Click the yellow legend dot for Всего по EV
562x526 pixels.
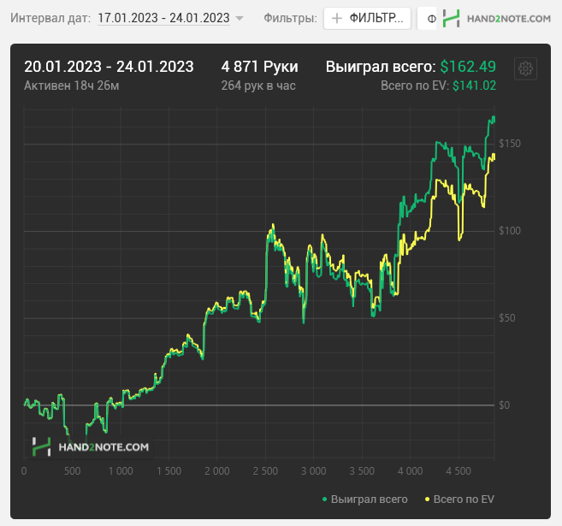coord(427,499)
